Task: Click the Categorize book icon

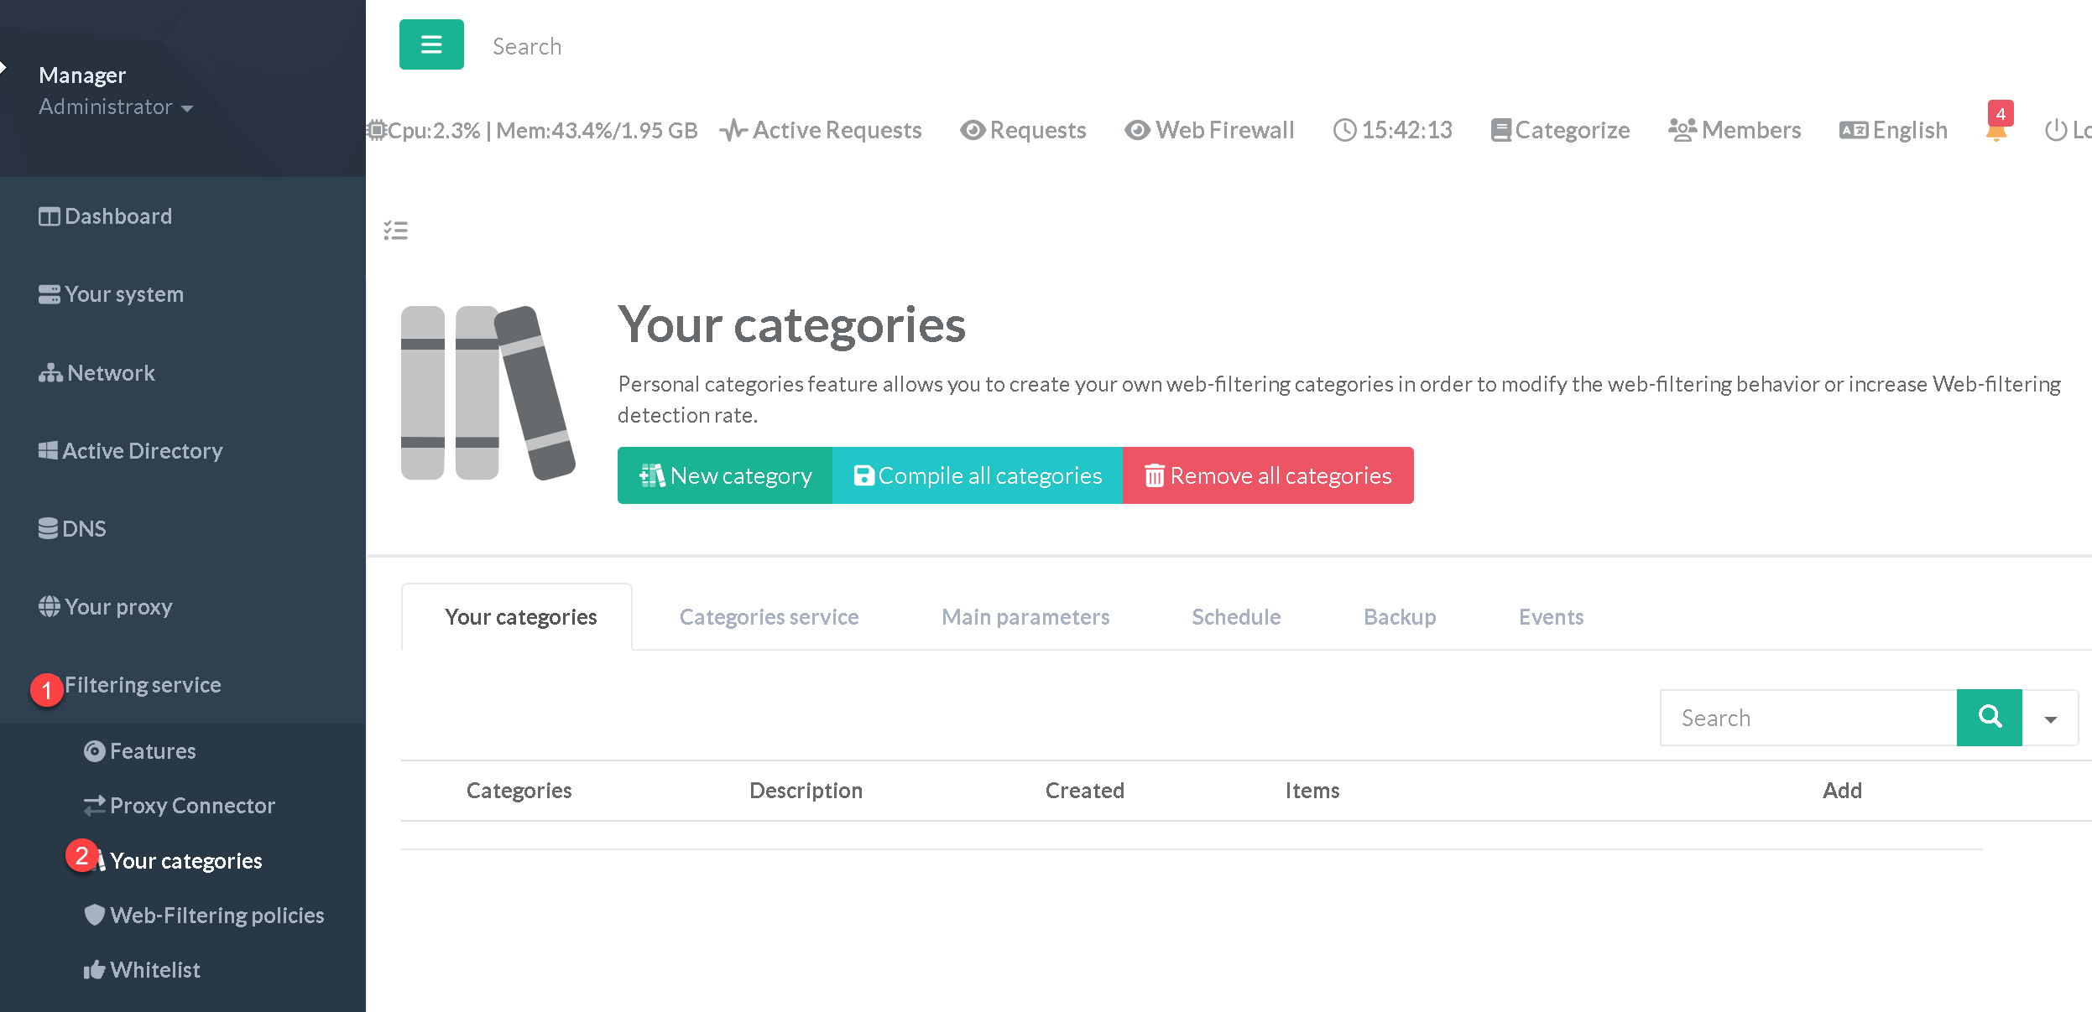Action: 1501,130
